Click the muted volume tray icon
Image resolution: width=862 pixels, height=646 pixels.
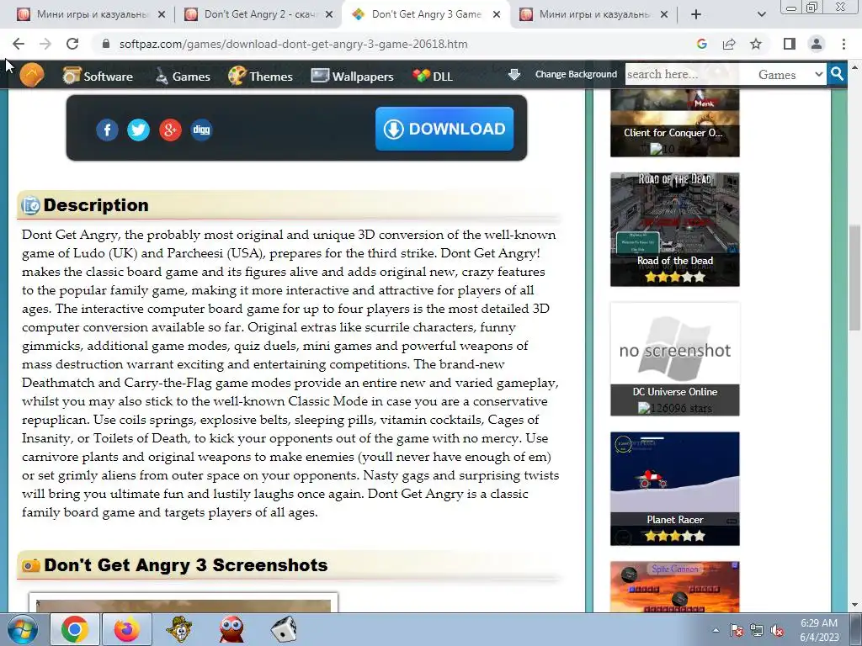pyautogui.click(x=777, y=630)
